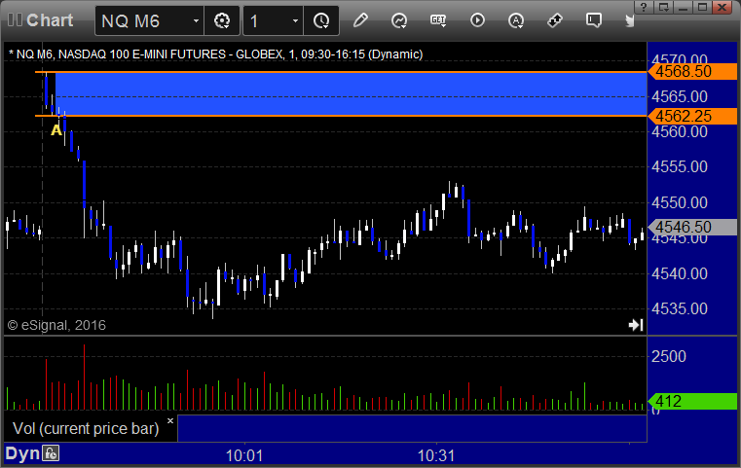Open the chart studies icon menu
This screenshot has width=741, height=468.
click(399, 20)
